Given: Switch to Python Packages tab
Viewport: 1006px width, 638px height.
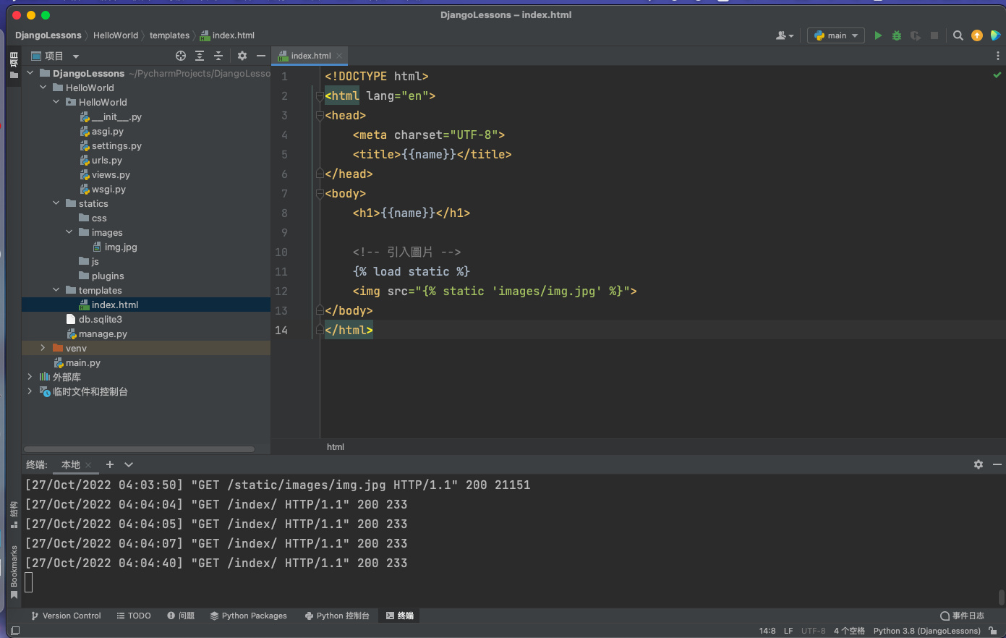Looking at the screenshot, I should pyautogui.click(x=248, y=616).
